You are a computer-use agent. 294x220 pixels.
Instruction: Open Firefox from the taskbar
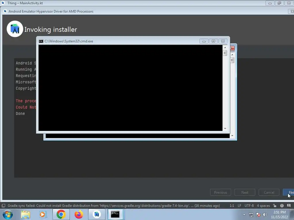(x=79, y=214)
